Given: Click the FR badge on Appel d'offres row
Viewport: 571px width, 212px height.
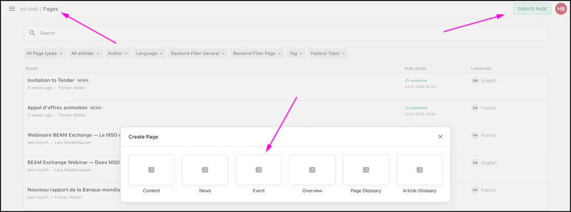Looking at the screenshot, I should pyautogui.click(x=475, y=108).
